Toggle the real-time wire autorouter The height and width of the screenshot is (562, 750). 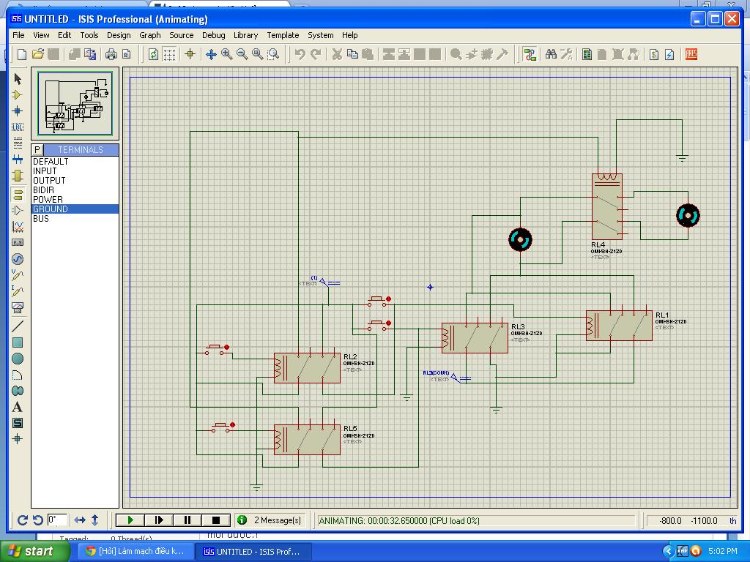[x=530, y=54]
